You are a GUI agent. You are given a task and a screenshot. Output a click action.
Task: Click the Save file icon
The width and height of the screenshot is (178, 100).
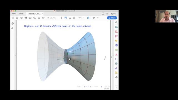point(13,18)
